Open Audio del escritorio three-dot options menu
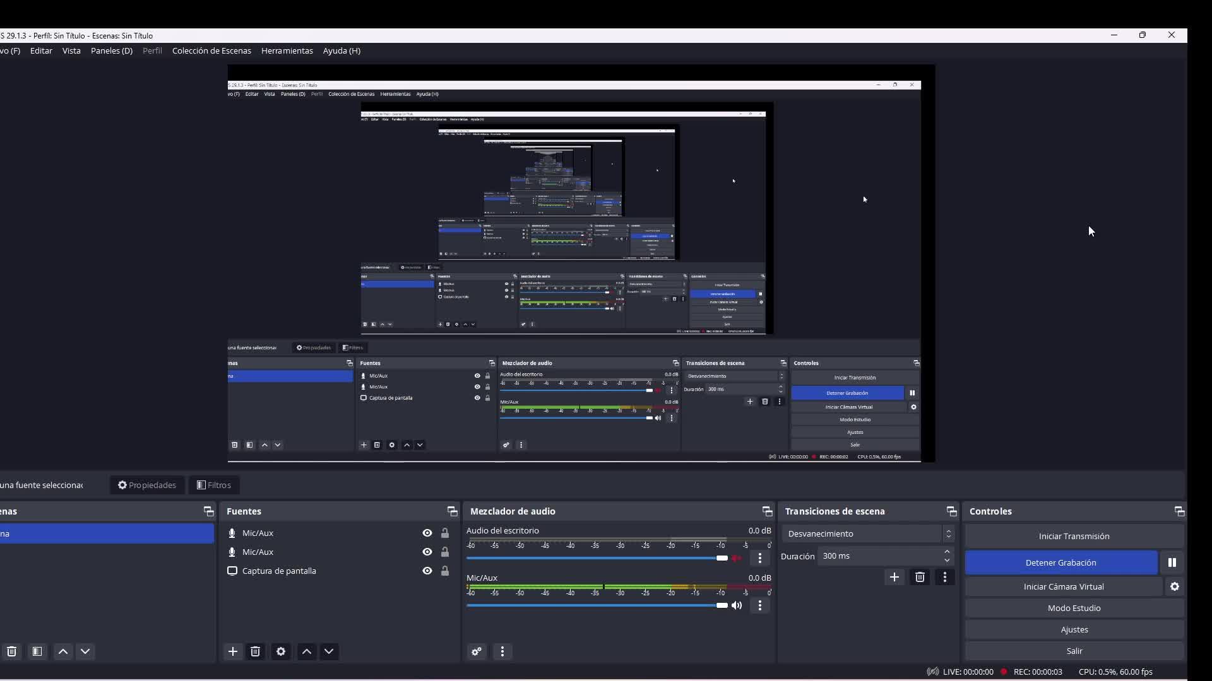This screenshot has height=681, width=1212. pos(760,558)
